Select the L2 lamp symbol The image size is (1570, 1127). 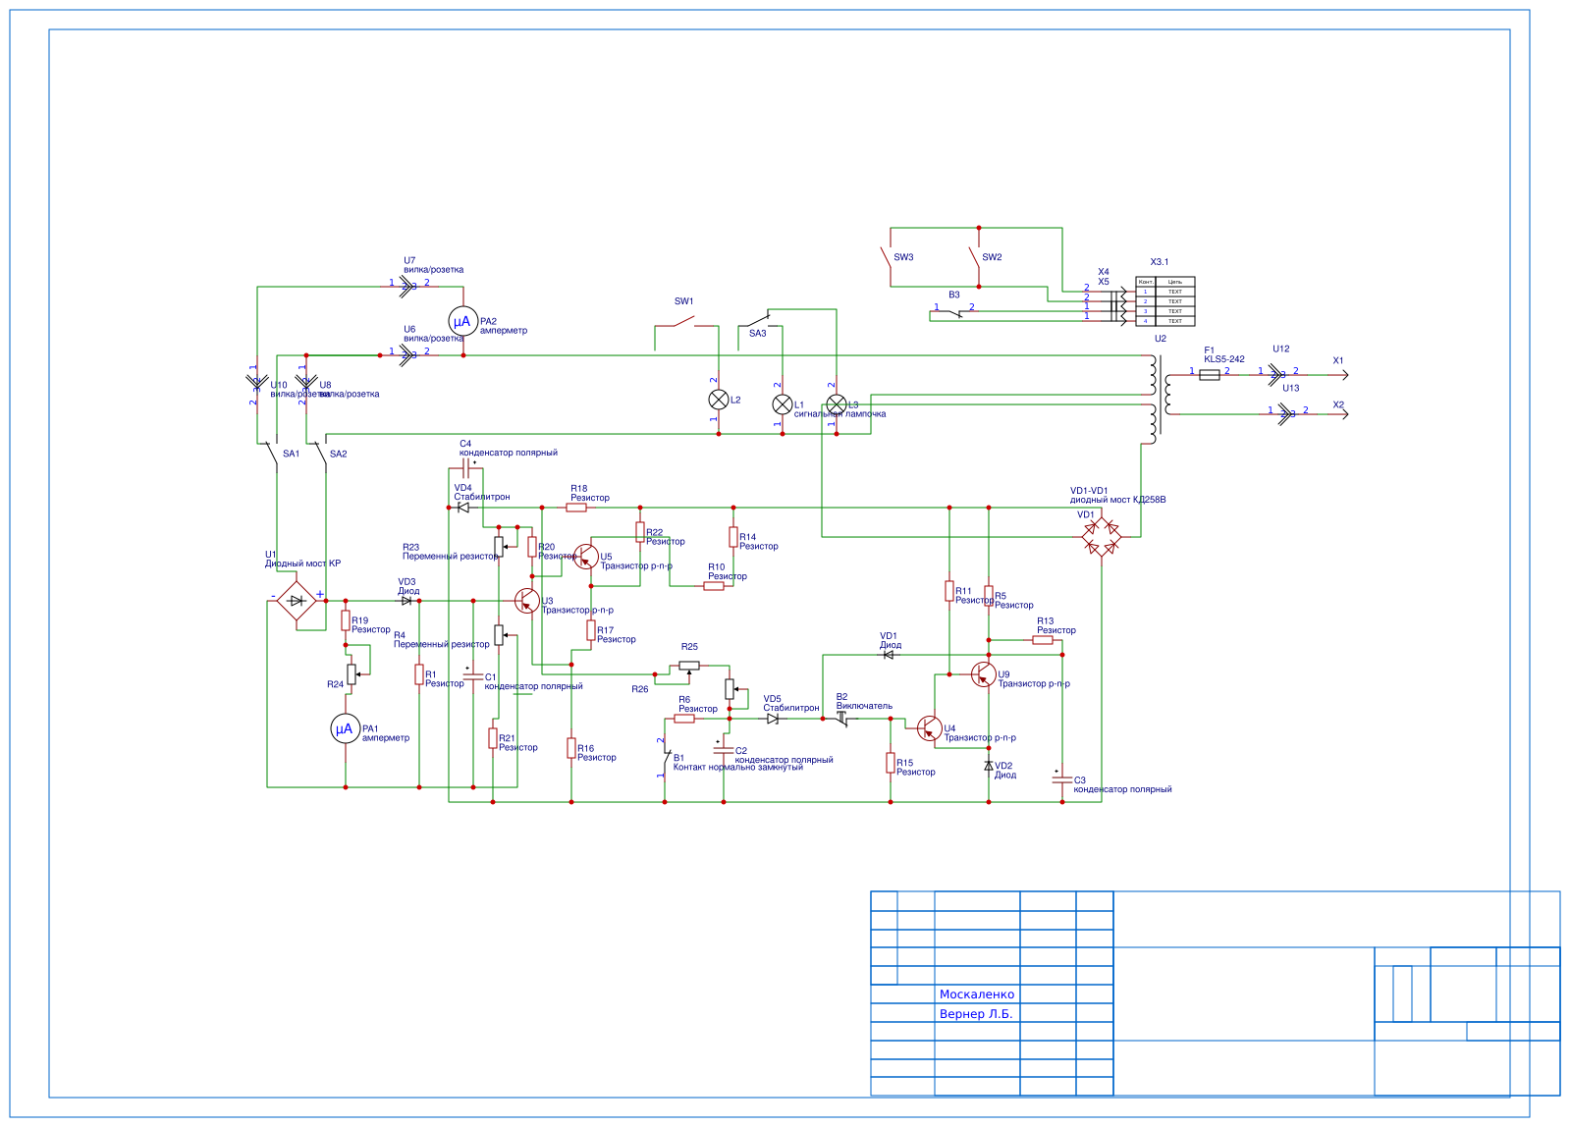(719, 400)
